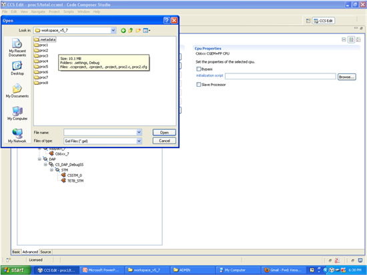Switch to the Basic tab
This screenshot has height=275, width=367.
[16, 252]
